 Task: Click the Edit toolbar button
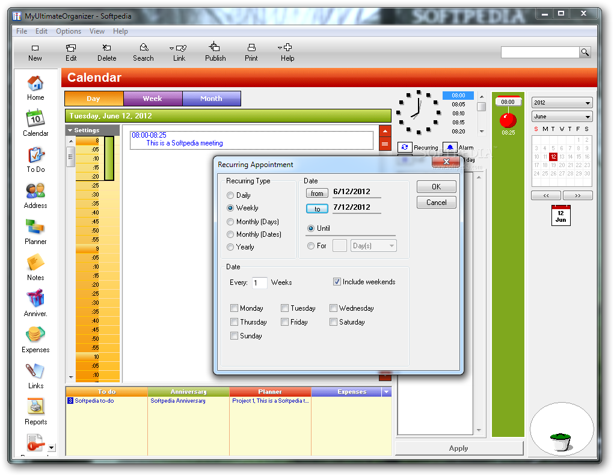[71, 53]
